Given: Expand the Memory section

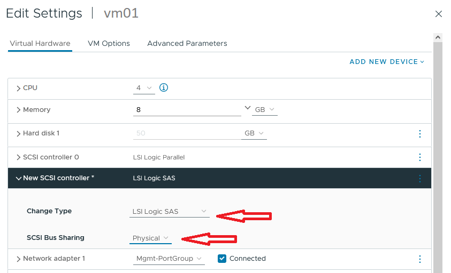Looking at the screenshot, I should (18, 110).
